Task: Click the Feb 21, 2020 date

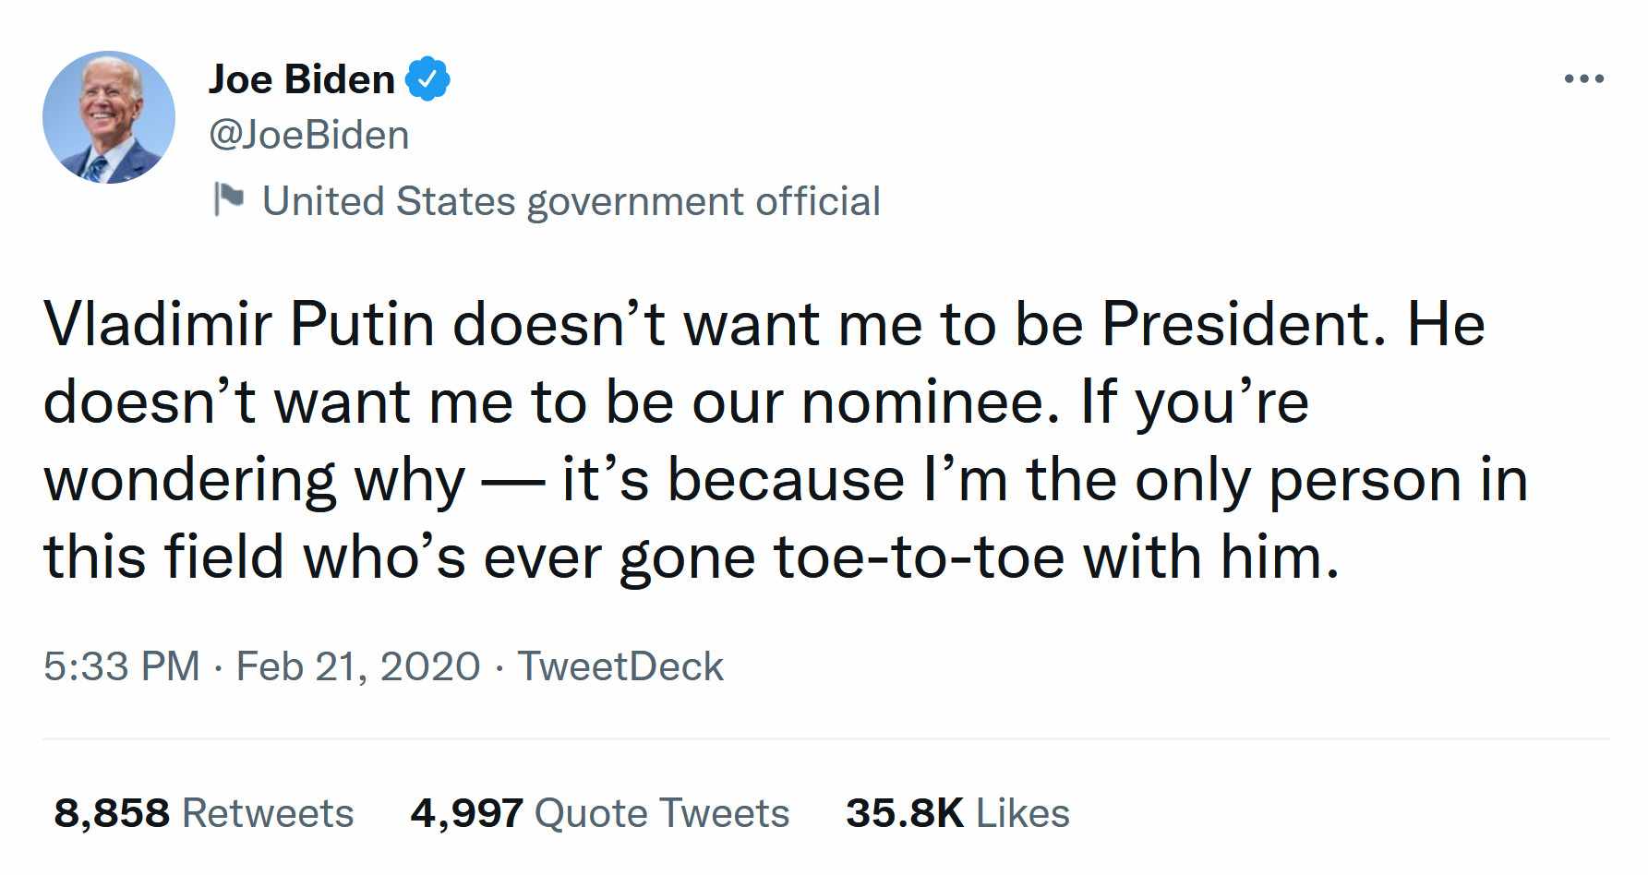Action: coord(358,666)
